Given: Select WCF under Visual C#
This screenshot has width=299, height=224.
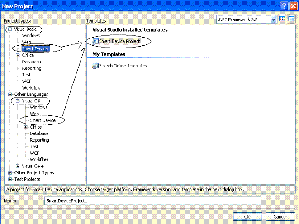Looking at the screenshot, I should [34, 153].
